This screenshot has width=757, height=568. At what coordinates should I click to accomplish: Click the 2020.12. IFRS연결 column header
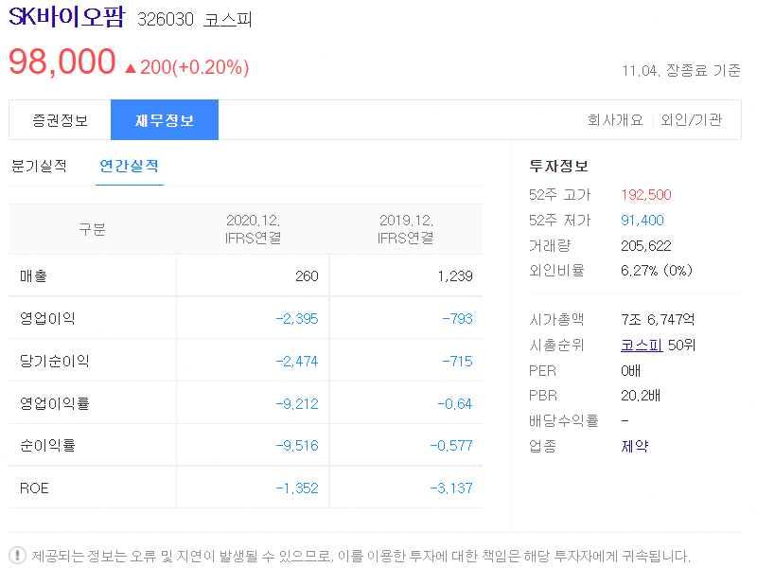click(x=253, y=229)
